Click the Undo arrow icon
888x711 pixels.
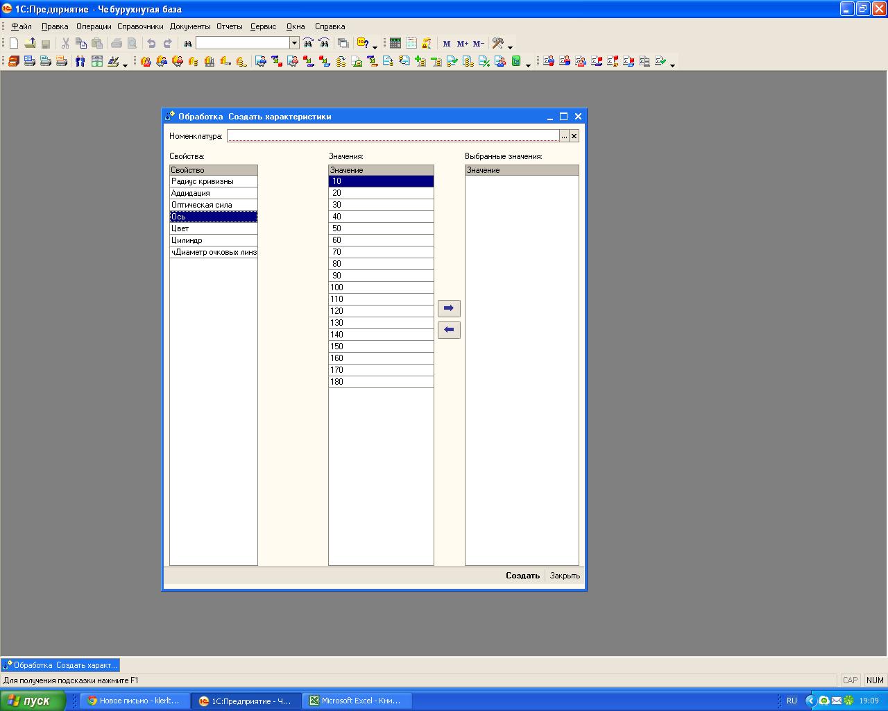click(x=151, y=43)
